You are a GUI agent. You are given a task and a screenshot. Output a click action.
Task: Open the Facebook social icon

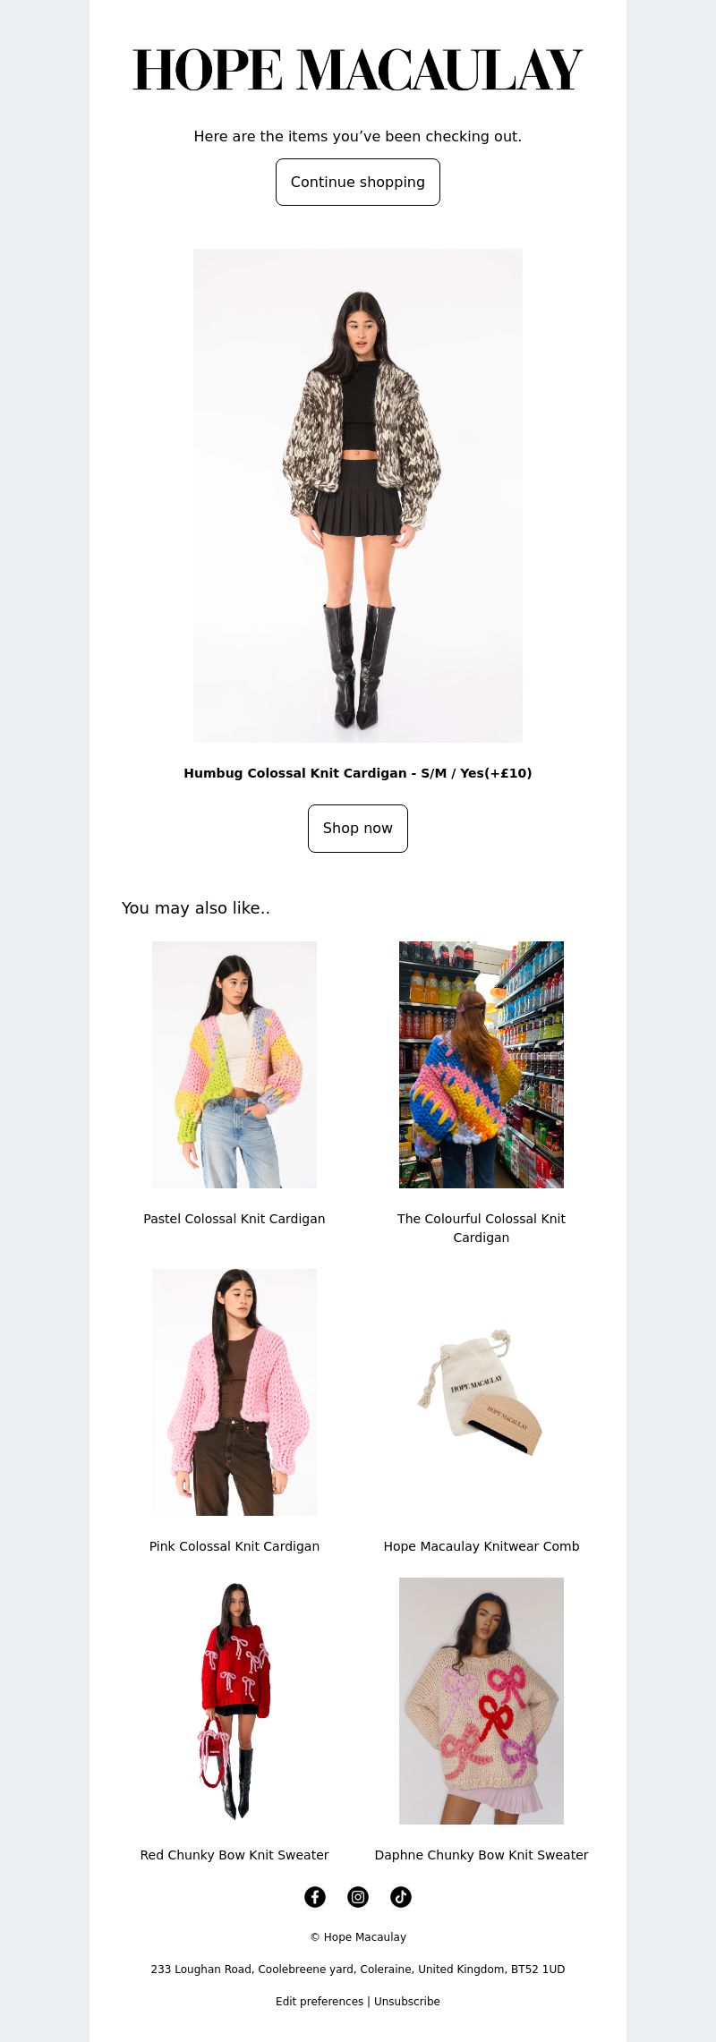315,1897
